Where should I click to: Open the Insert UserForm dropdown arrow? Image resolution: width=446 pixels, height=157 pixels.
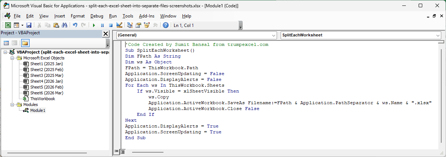22,25
